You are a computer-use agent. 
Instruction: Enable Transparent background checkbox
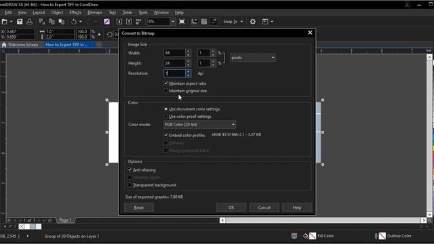point(130,185)
